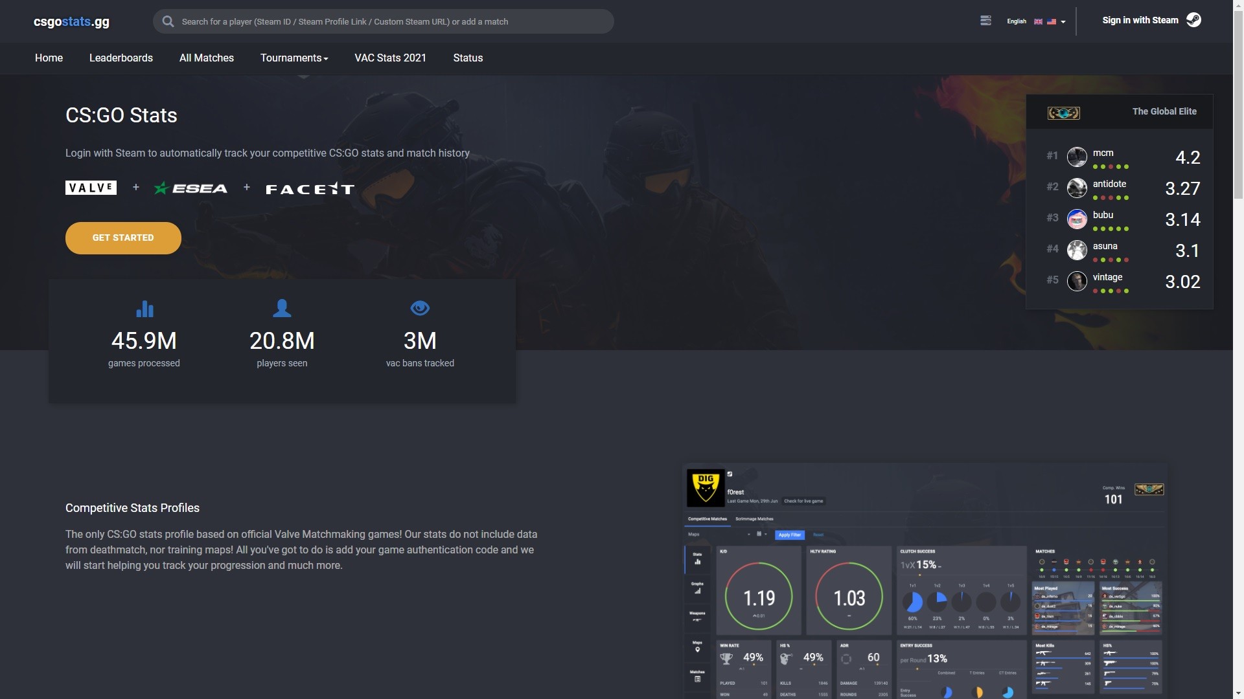Click the ESEA logo
This screenshot has width=1244, height=699.
click(190, 188)
